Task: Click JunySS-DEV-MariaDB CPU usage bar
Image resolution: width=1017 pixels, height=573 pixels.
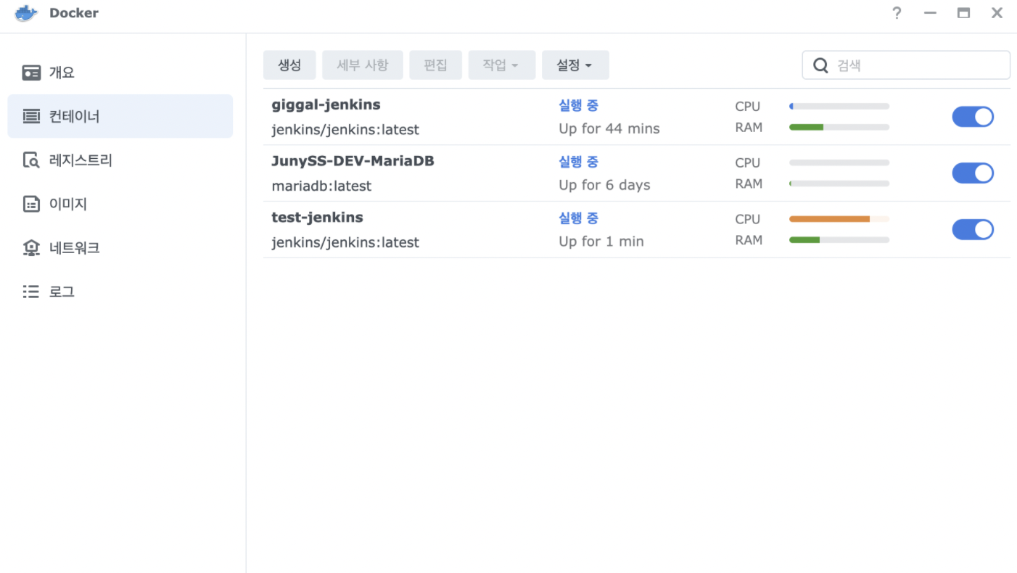Action: (839, 162)
